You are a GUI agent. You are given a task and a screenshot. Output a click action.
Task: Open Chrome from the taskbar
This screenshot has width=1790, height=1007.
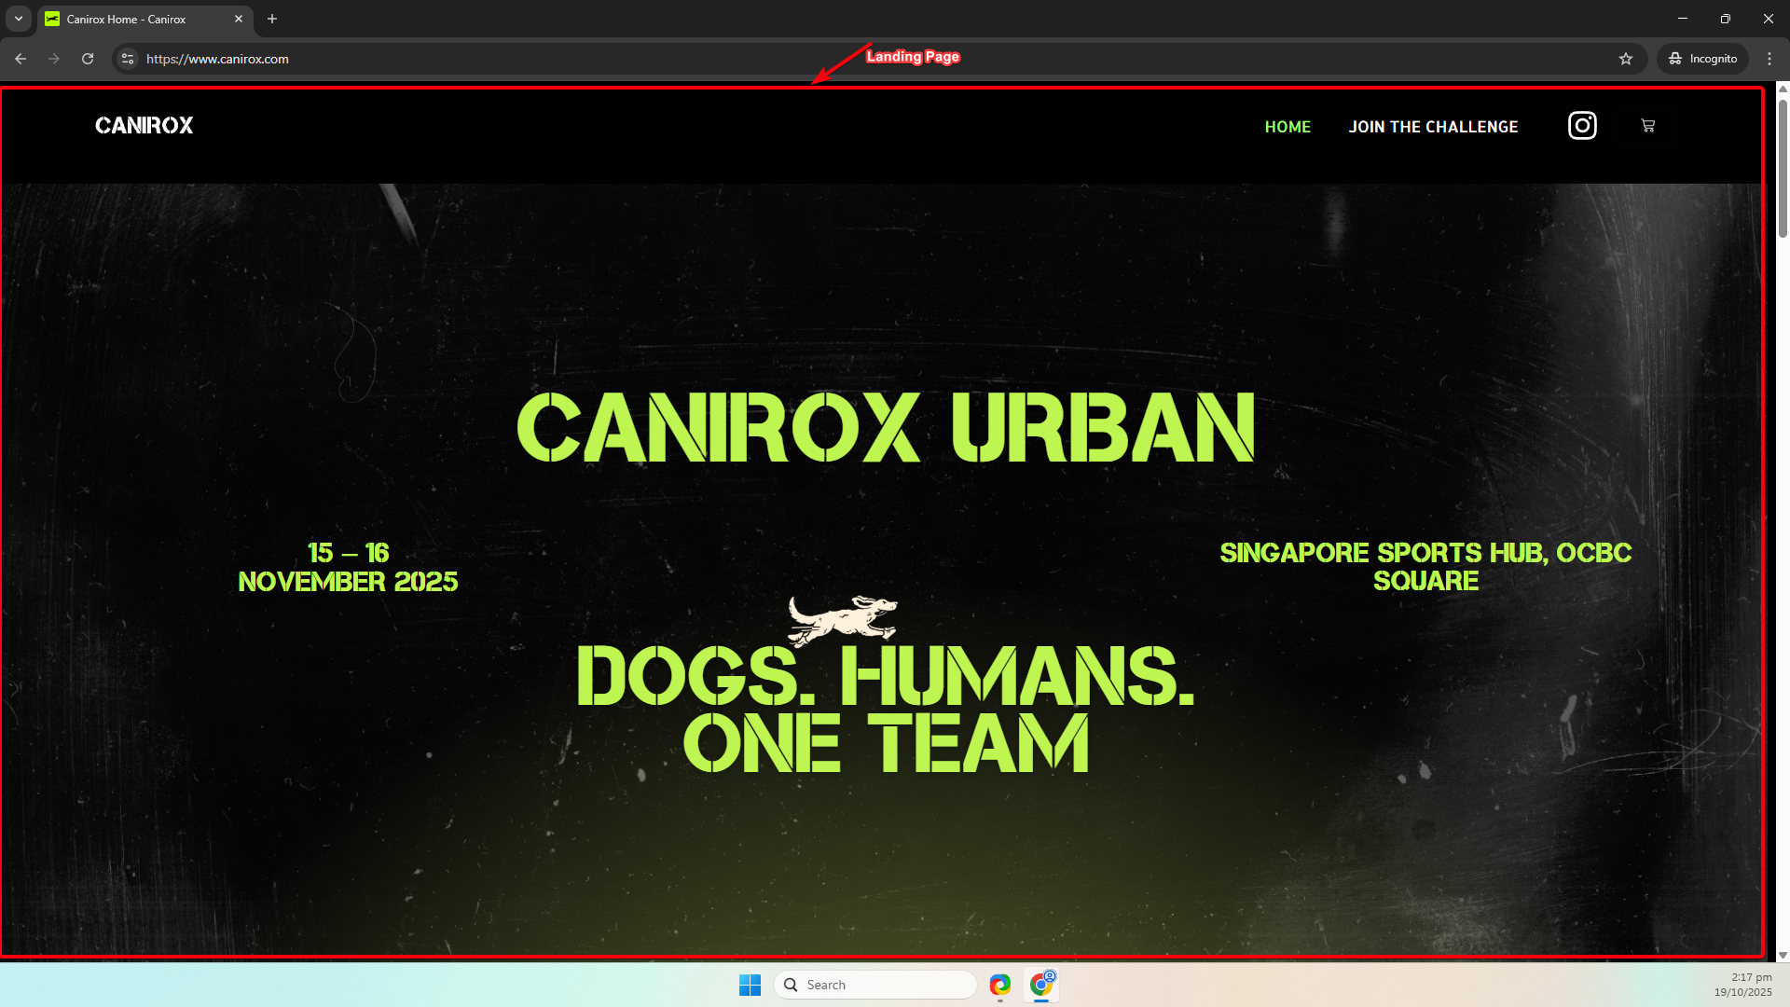coord(1041,985)
